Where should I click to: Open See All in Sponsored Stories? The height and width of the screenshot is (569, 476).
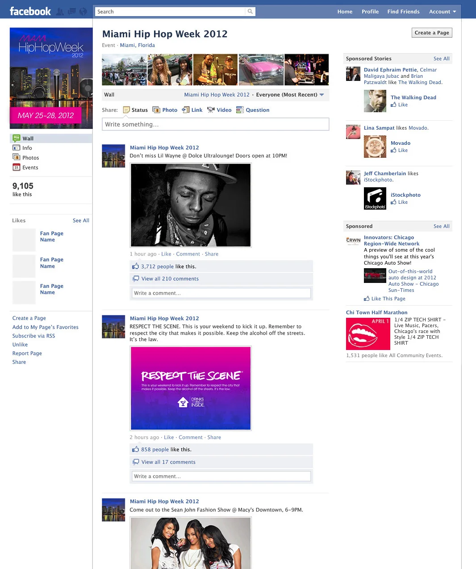coord(442,59)
